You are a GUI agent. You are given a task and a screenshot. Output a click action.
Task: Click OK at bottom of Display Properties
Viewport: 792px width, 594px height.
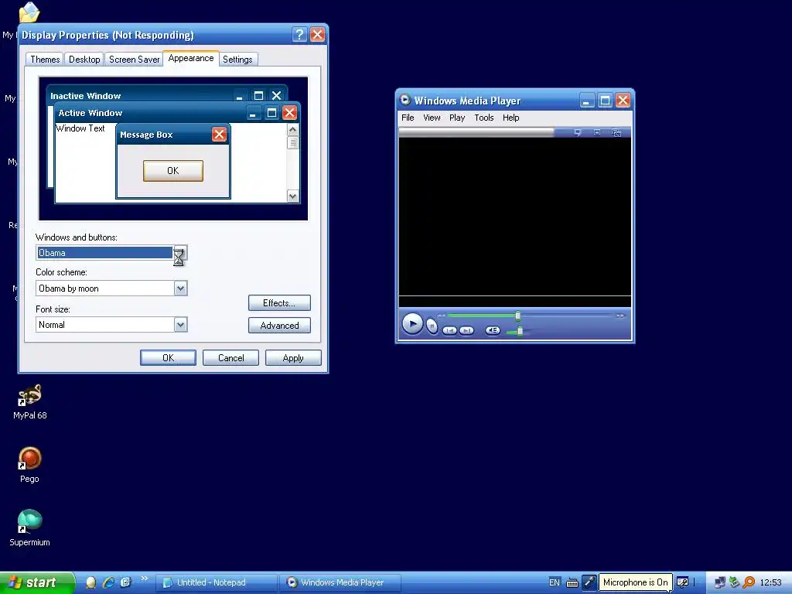(x=168, y=357)
